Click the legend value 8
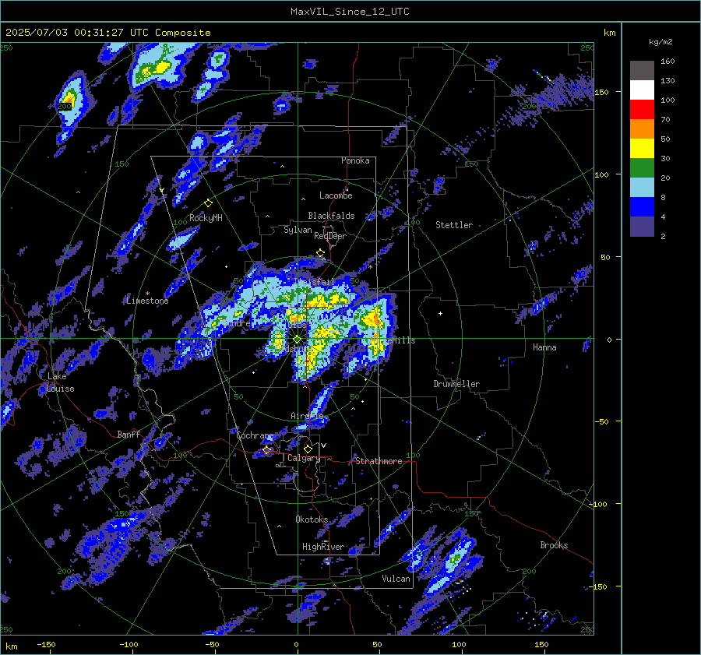The height and width of the screenshot is (655, 701). (x=663, y=197)
